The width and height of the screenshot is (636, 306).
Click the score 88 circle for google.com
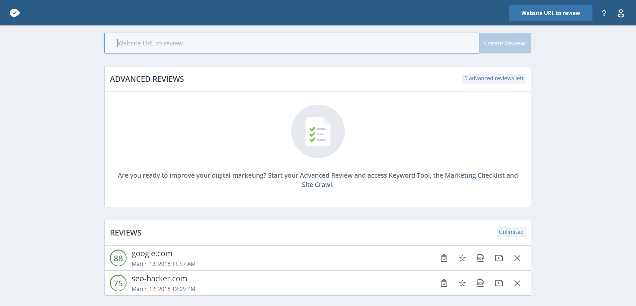tap(118, 258)
